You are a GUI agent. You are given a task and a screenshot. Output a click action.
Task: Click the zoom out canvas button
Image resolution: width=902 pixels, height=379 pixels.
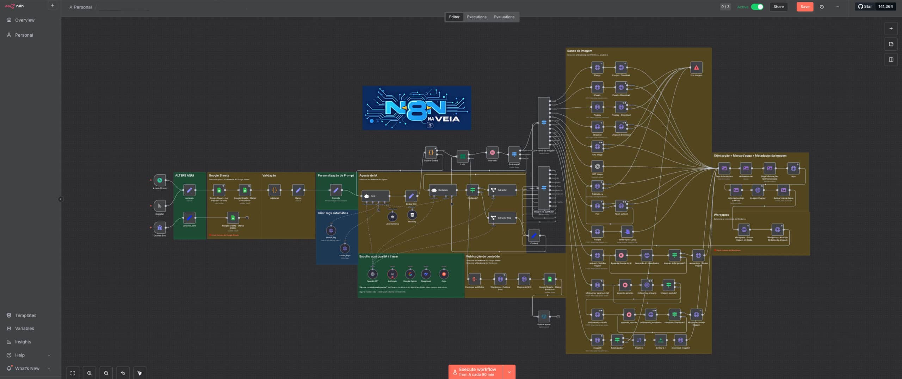pos(106,373)
